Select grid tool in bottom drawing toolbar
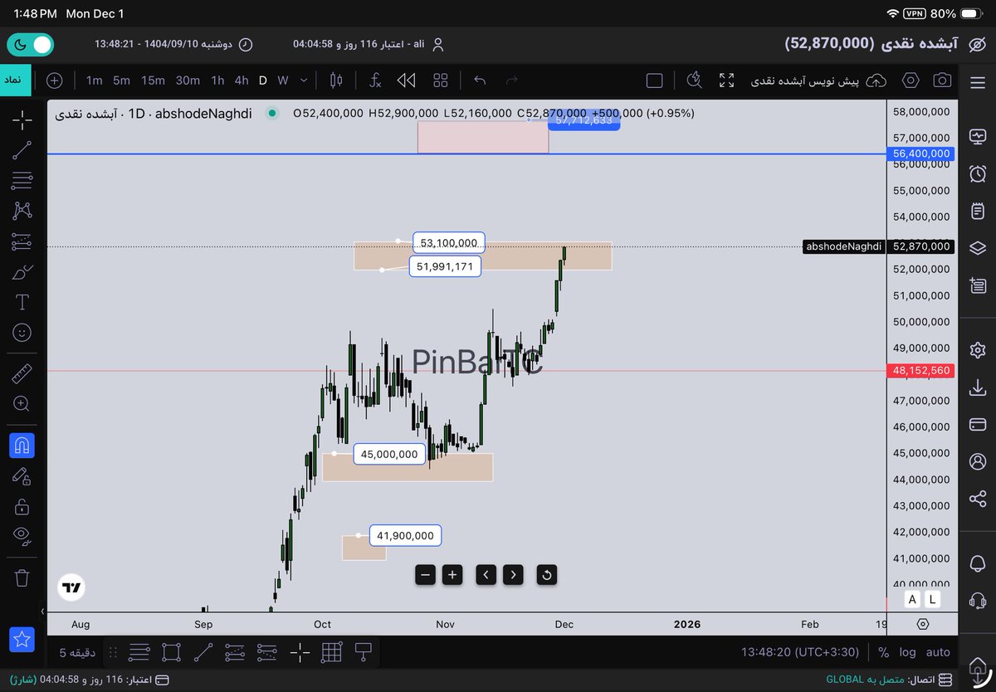 (x=331, y=653)
